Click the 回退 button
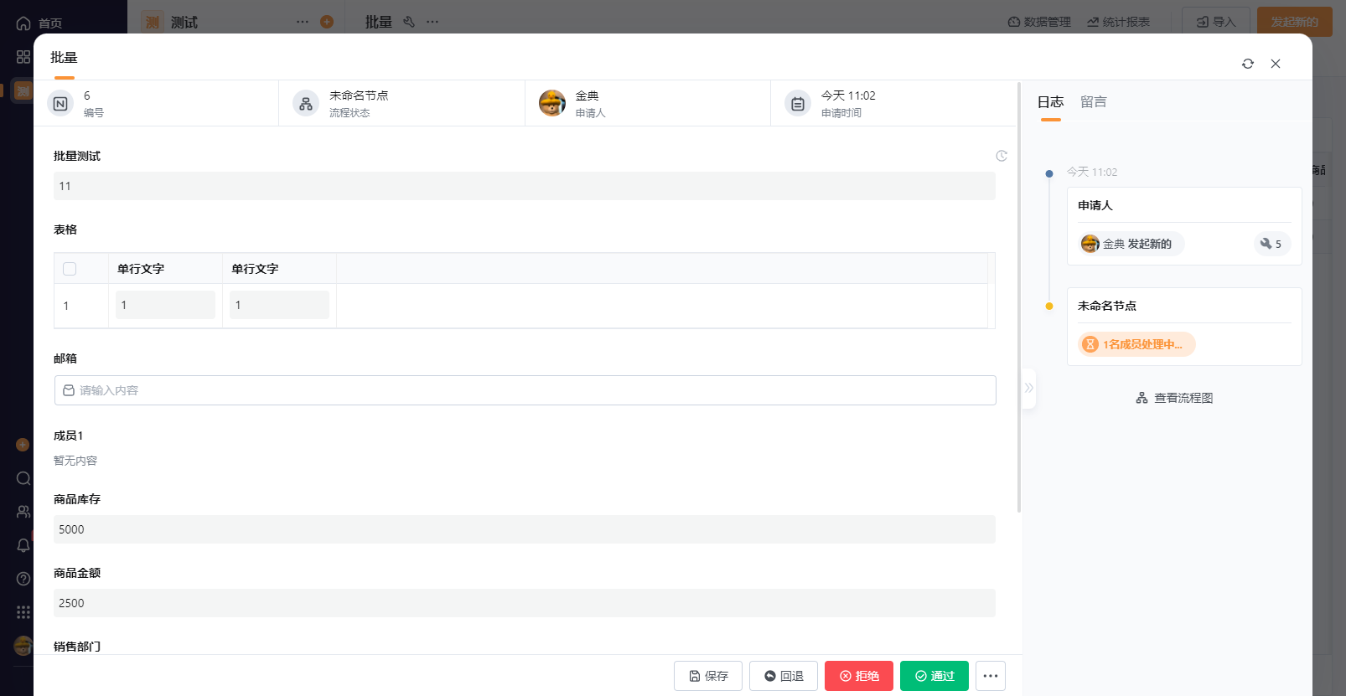The image size is (1346, 696). [x=784, y=676]
